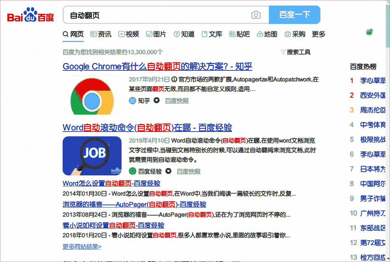Open hot list item 5 极限挑战
This screenshot has height=262, width=390.
click(373, 140)
